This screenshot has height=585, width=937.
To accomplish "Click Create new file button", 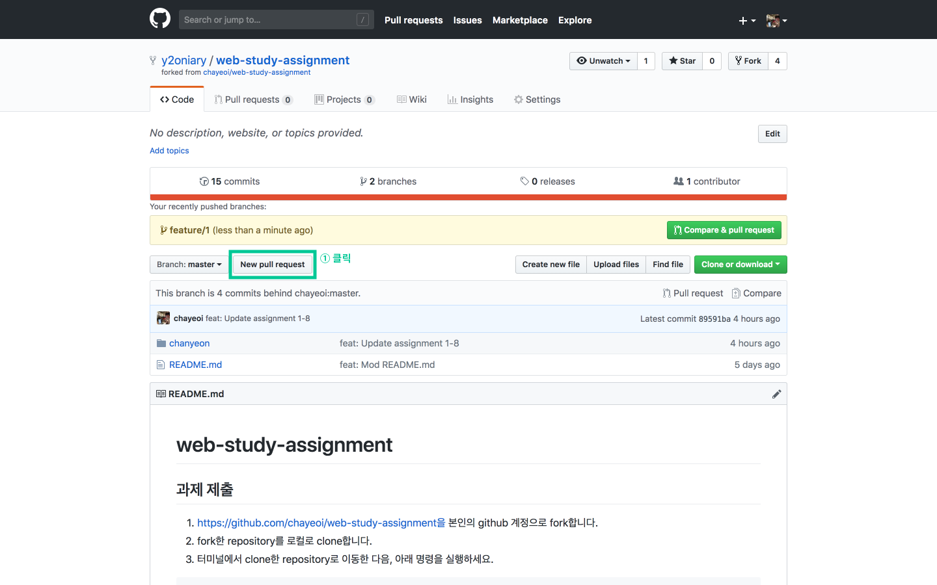I will 551,265.
